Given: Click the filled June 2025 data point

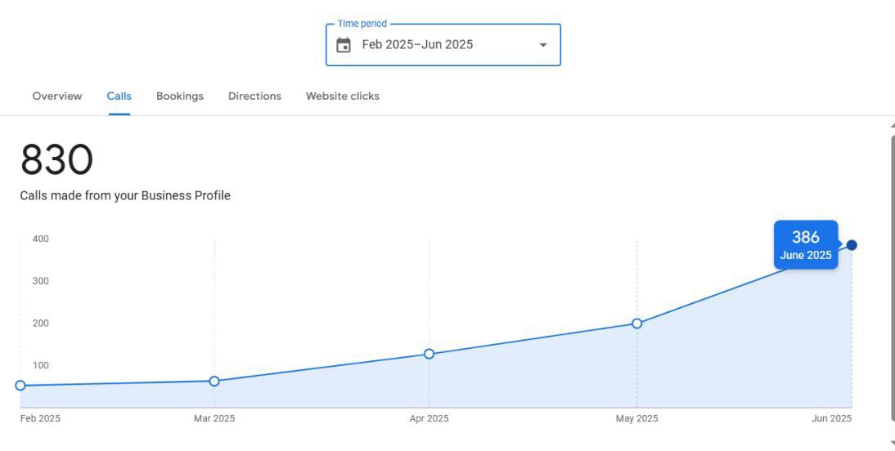Looking at the screenshot, I should click(x=852, y=245).
